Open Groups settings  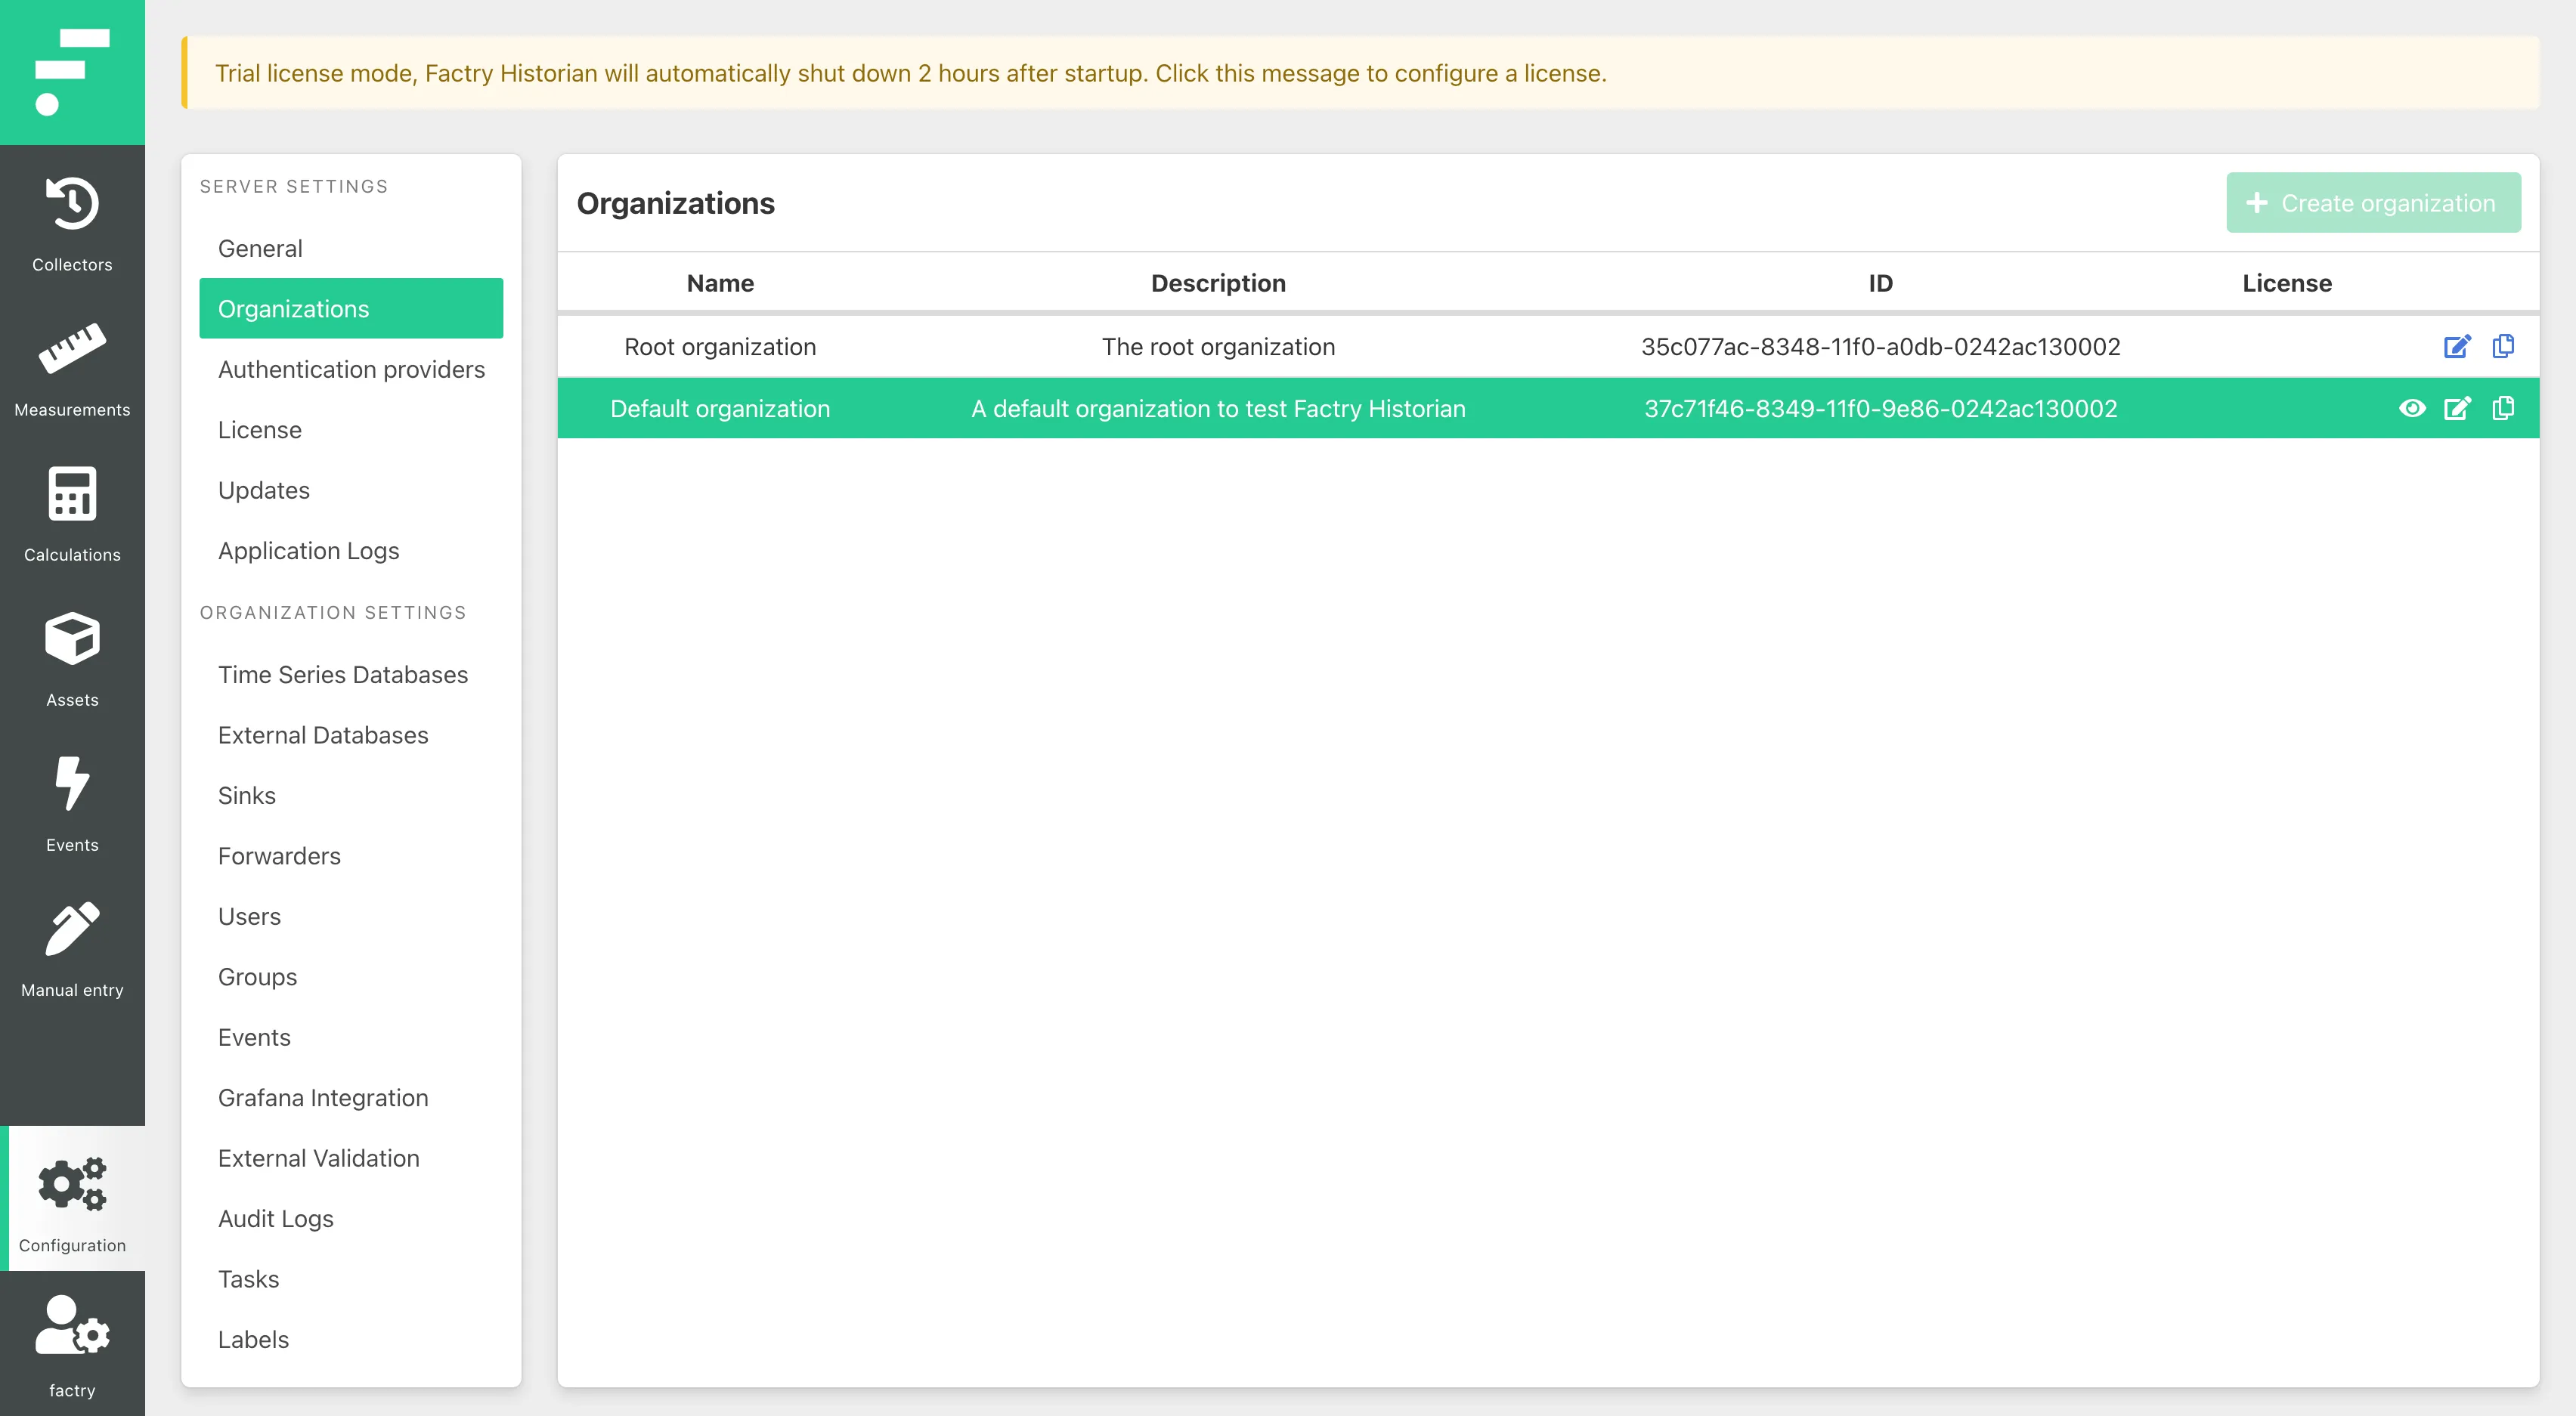pyautogui.click(x=351, y=977)
